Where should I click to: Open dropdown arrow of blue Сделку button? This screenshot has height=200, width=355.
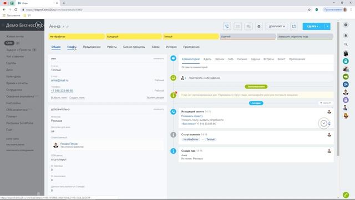327,26
